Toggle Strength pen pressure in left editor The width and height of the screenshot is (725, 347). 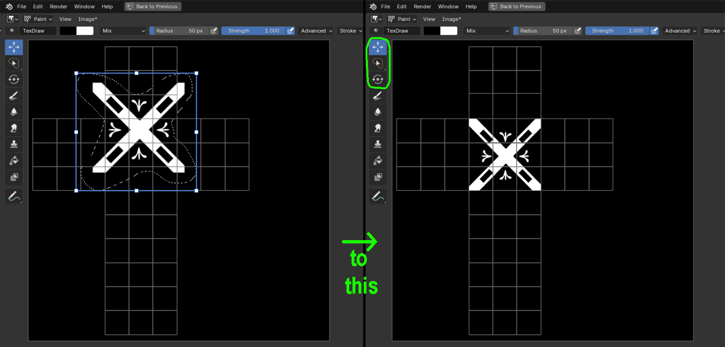(291, 31)
